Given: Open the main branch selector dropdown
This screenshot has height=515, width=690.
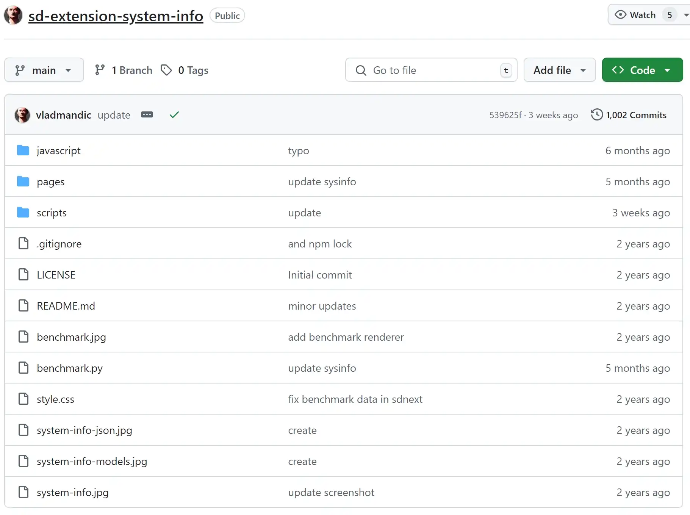Looking at the screenshot, I should (44, 70).
